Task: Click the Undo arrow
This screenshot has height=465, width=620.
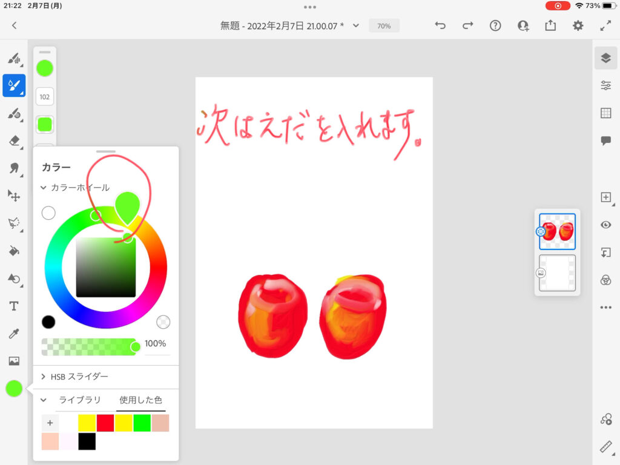Action: [x=440, y=25]
